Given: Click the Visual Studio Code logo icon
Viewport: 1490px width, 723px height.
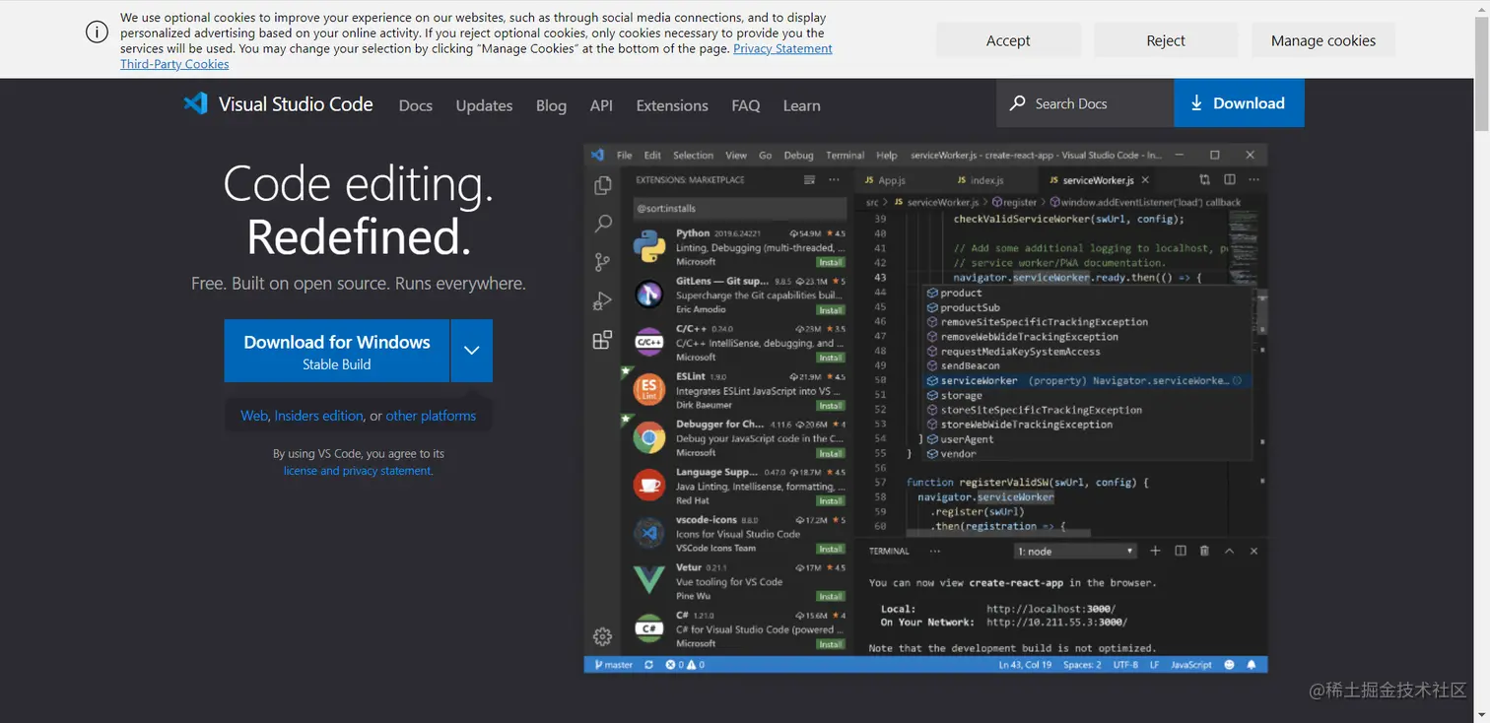Looking at the screenshot, I should pos(195,103).
